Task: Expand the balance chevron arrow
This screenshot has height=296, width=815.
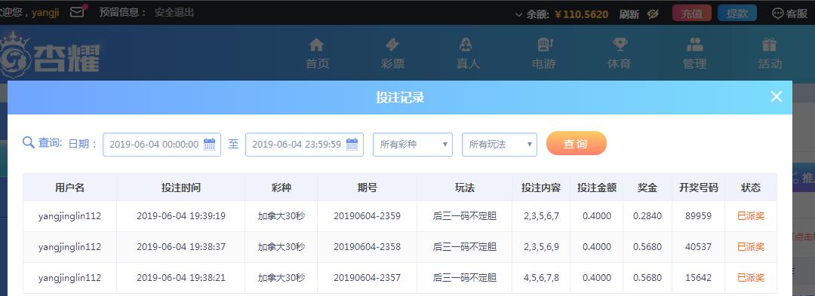Action: (518, 15)
